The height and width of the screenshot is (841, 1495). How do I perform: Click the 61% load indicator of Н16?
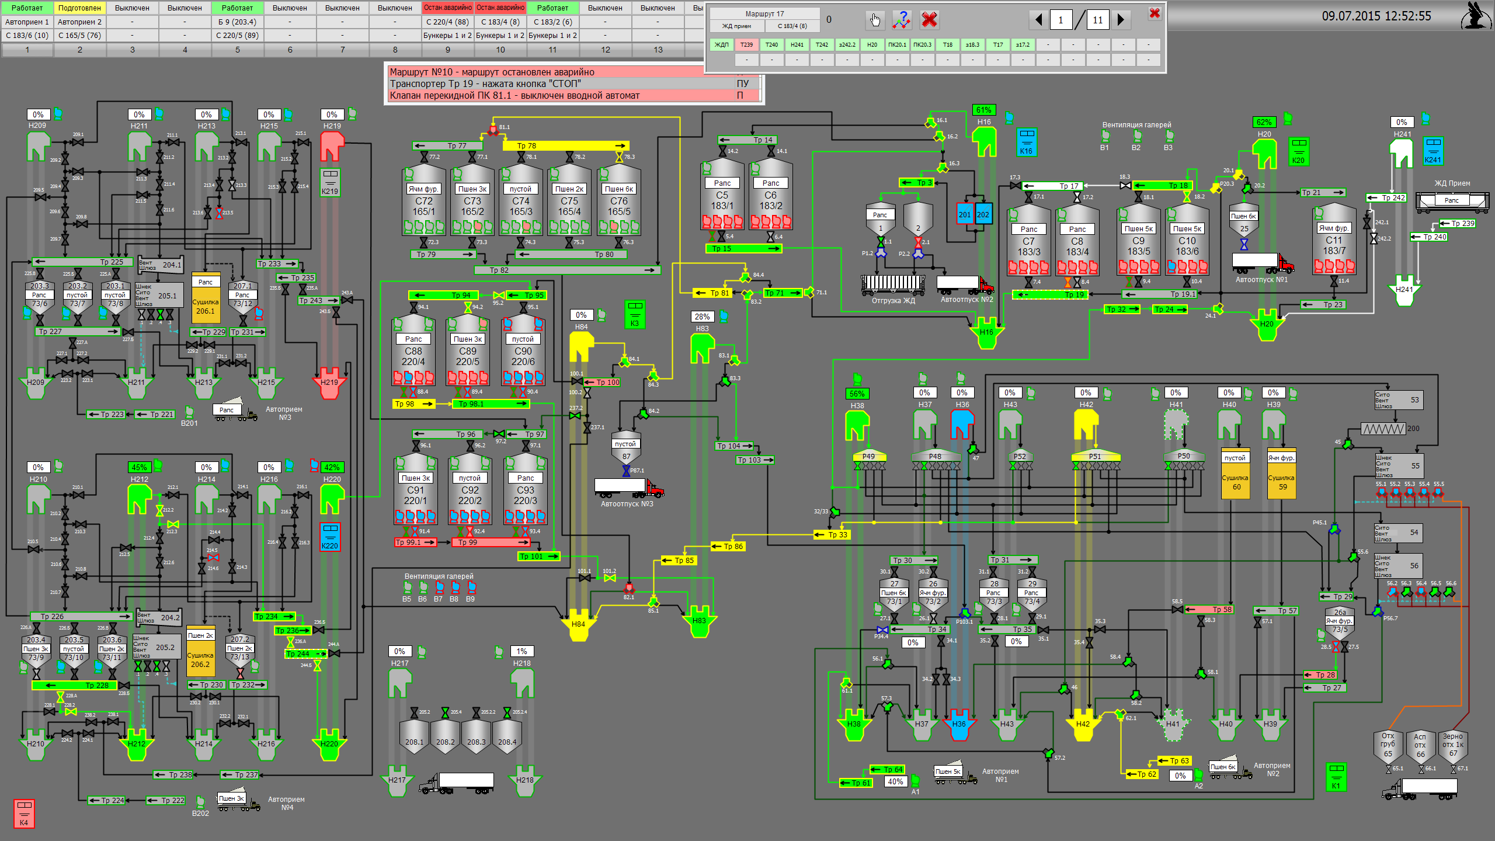(x=984, y=110)
